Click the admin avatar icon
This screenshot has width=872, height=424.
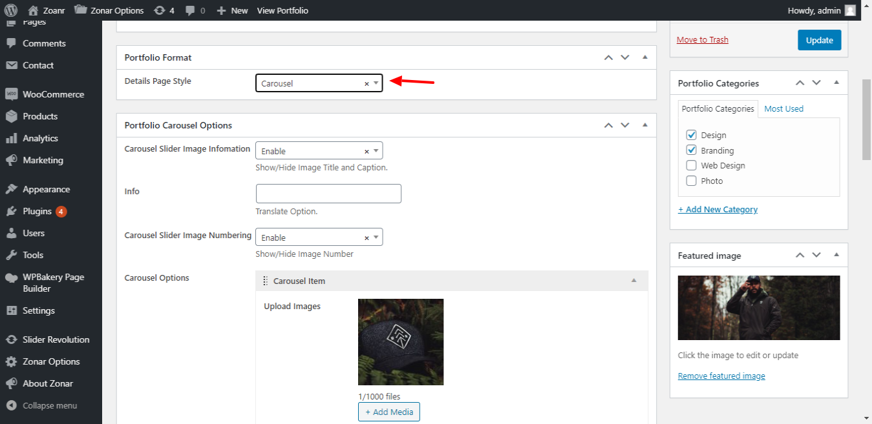tap(851, 10)
